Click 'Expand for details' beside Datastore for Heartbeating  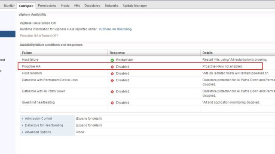(x=89, y=125)
